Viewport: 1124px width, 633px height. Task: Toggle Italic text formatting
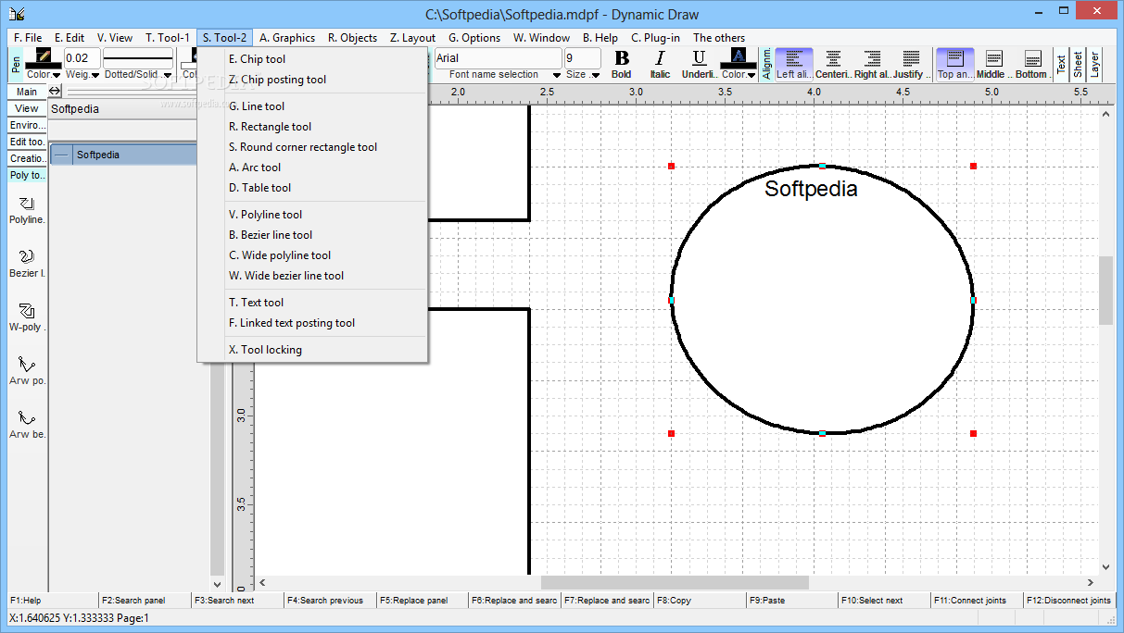point(660,63)
